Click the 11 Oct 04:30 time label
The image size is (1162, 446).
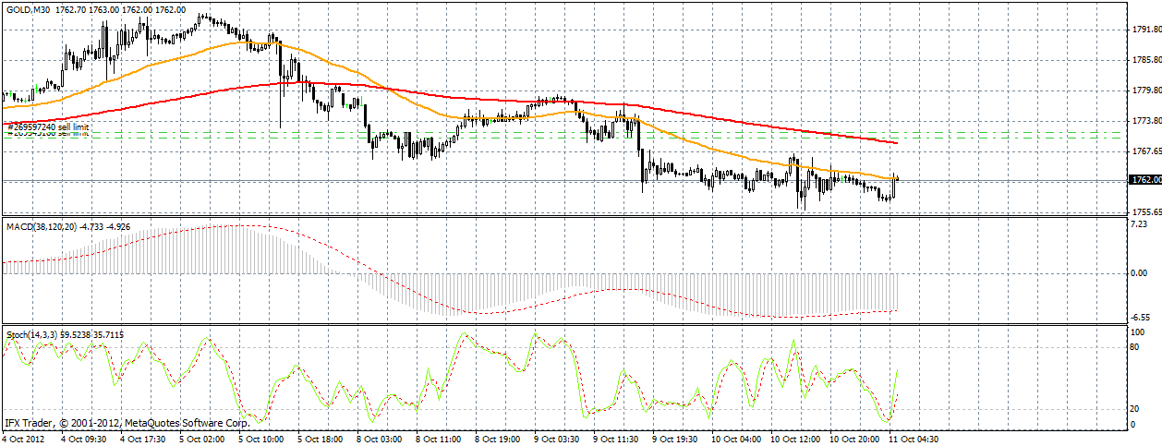click(x=914, y=438)
